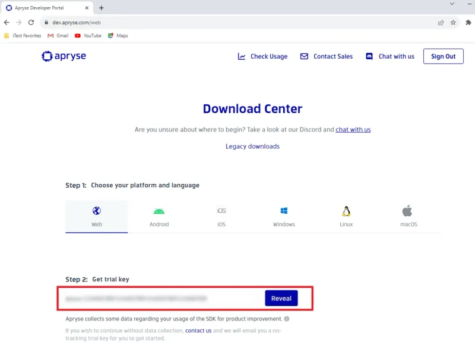The image size is (475, 353).
Task: Click the Android robot icon
Action: (159, 211)
